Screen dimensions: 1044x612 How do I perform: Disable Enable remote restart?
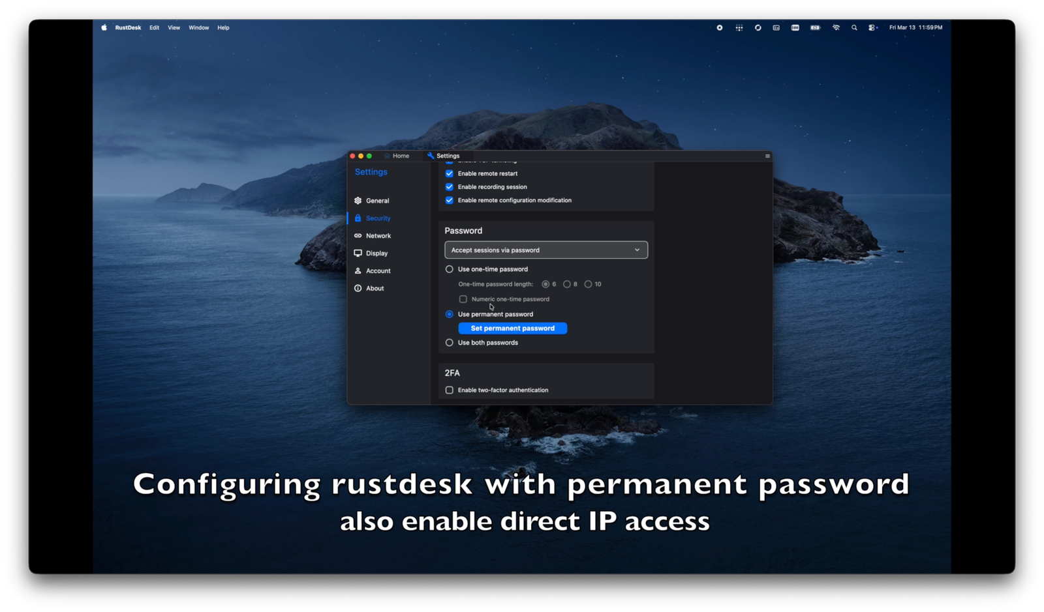[449, 173]
